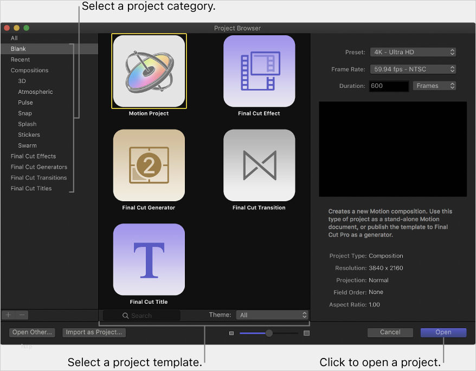Viewport: 476px width, 371px height.
Task: Click the Final Cut Effect label text
Action: pyautogui.click(x=259, y=113)
